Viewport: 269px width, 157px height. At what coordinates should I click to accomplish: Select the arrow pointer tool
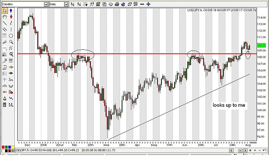click(5, 11)
